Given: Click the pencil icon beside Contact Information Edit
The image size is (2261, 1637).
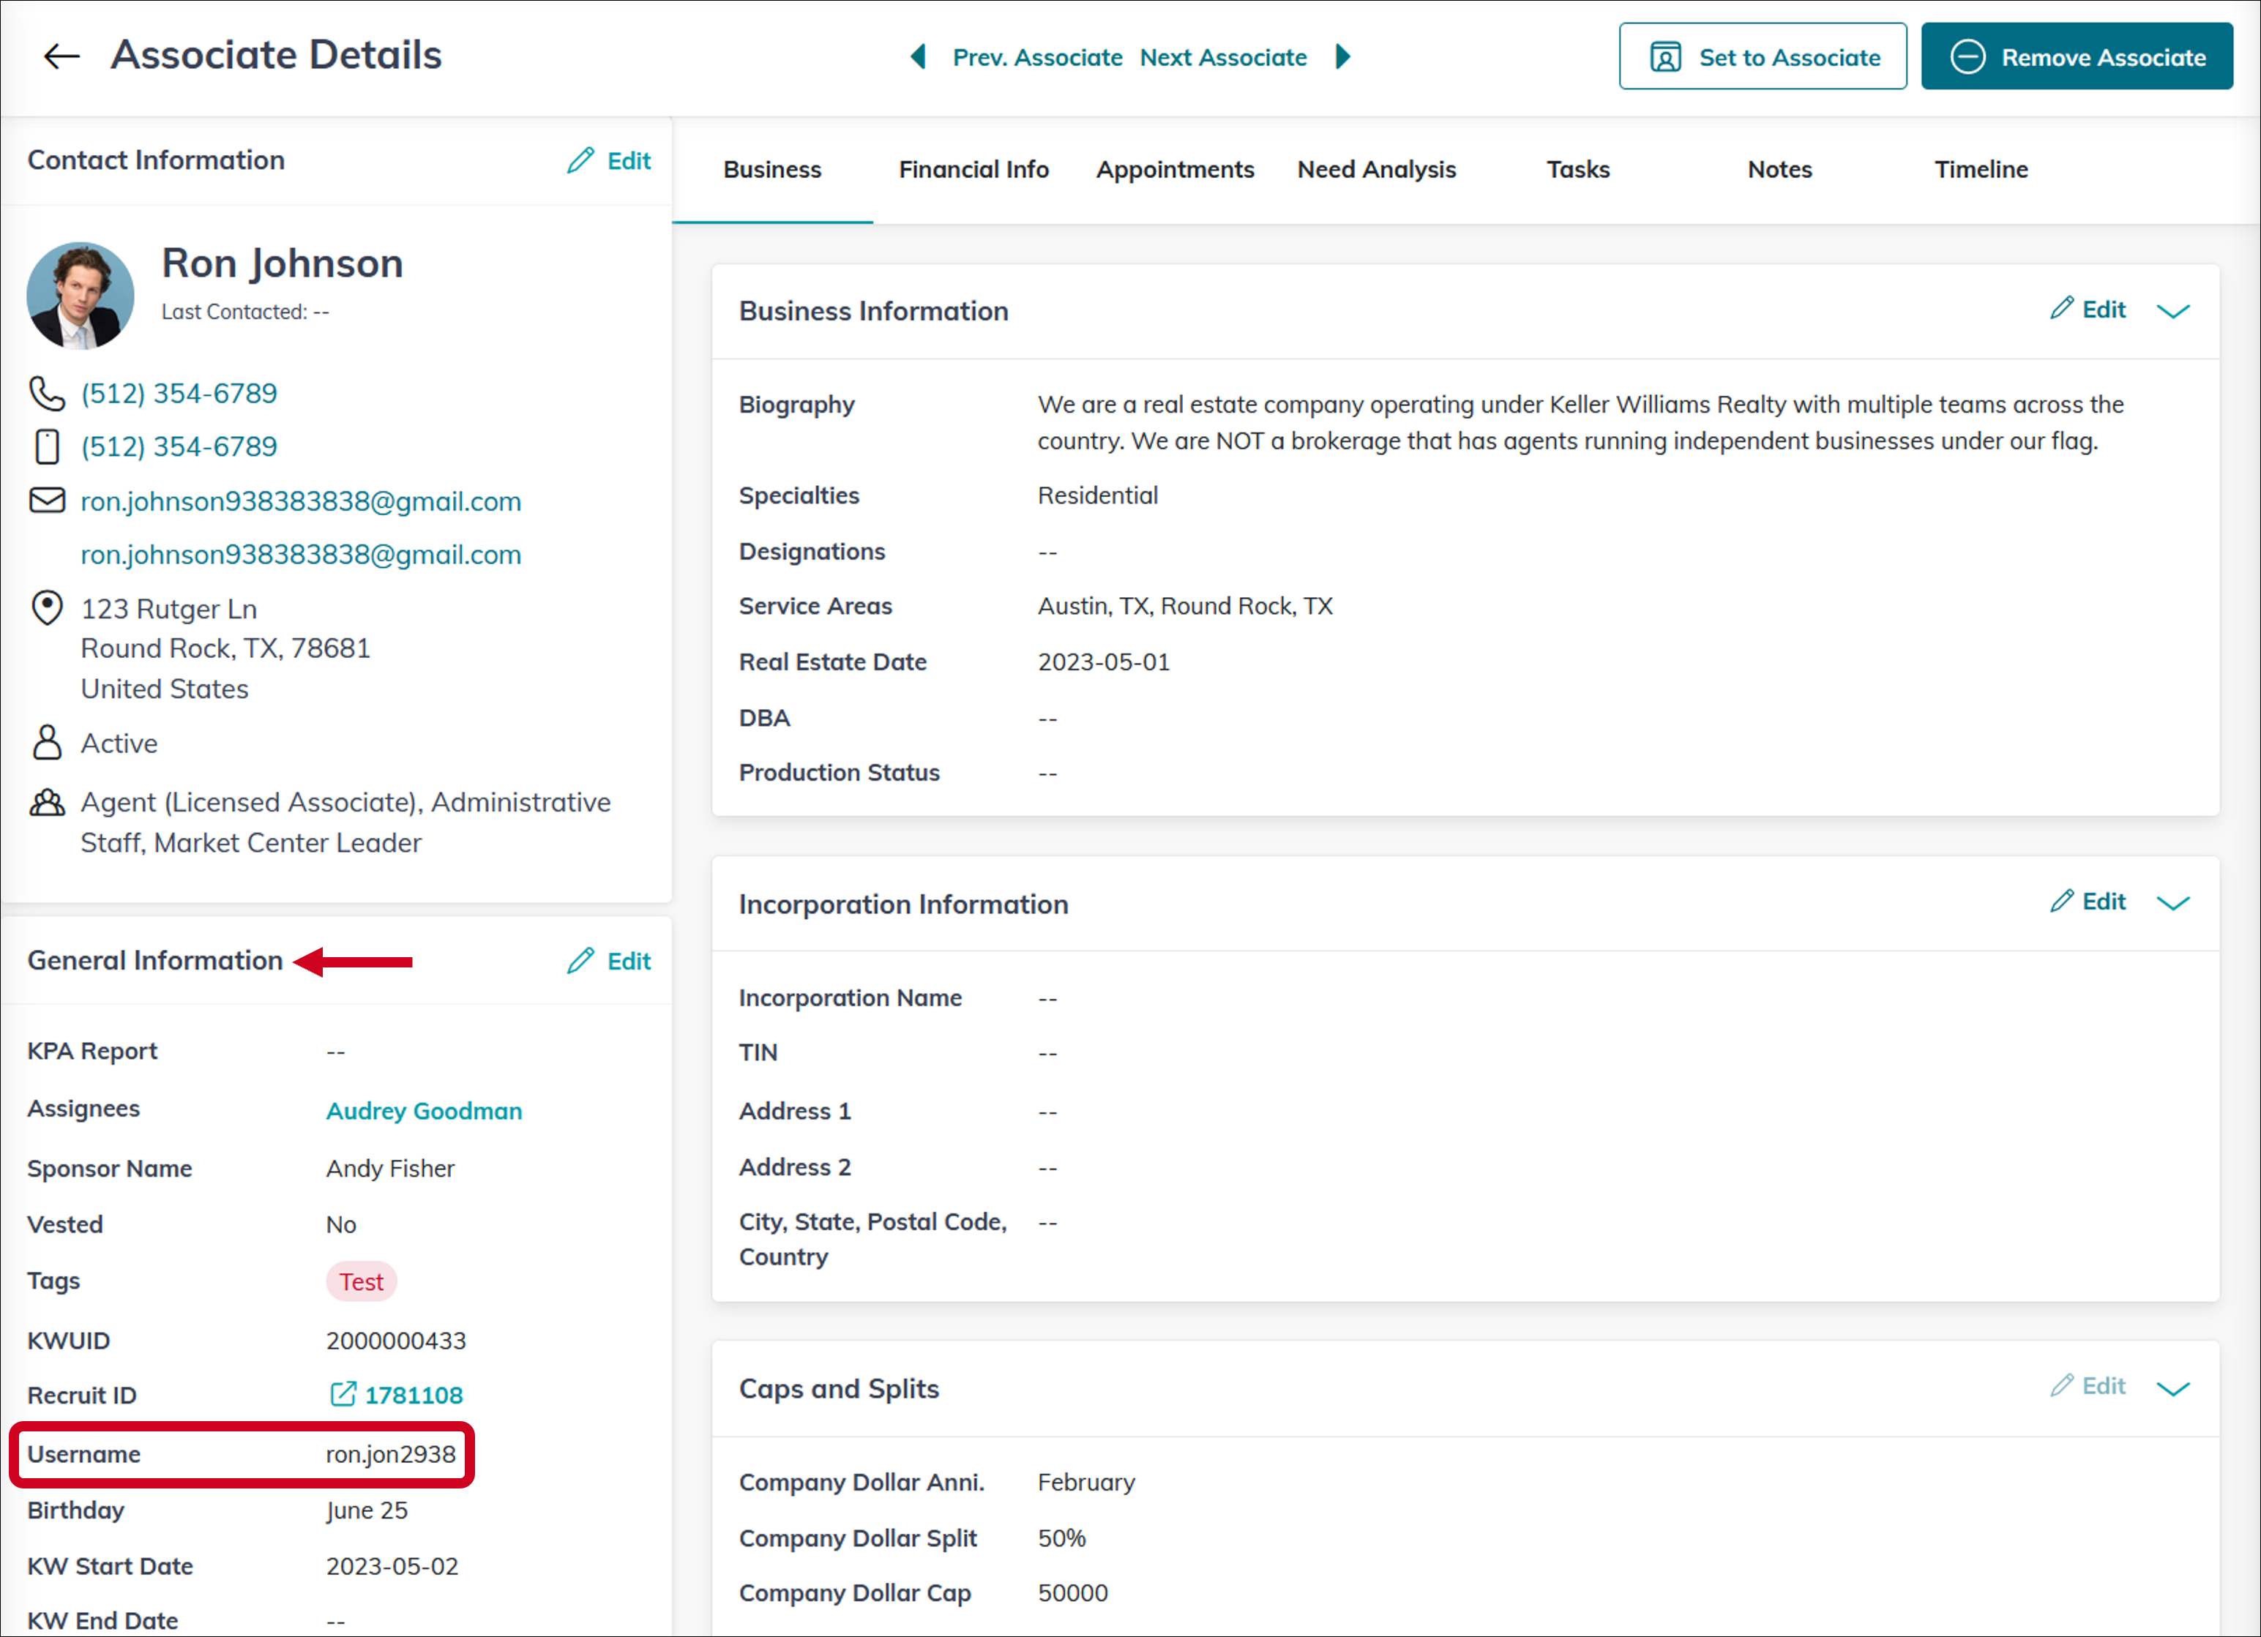Looking at the screenshot, I should 580,160.
